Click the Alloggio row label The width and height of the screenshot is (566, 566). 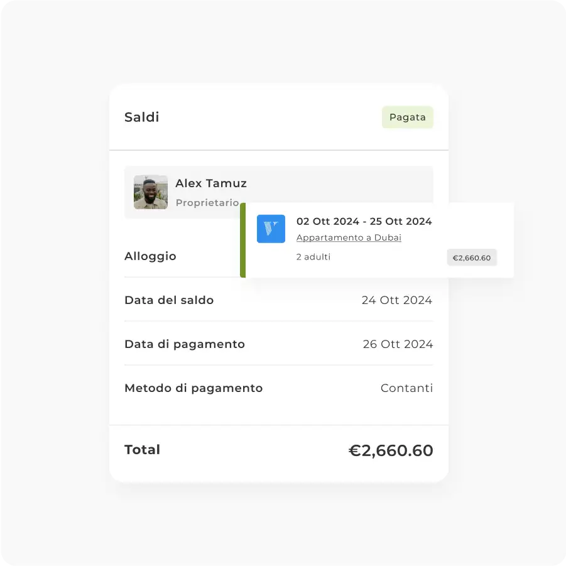pyautogui.click(x=150, y=256)
